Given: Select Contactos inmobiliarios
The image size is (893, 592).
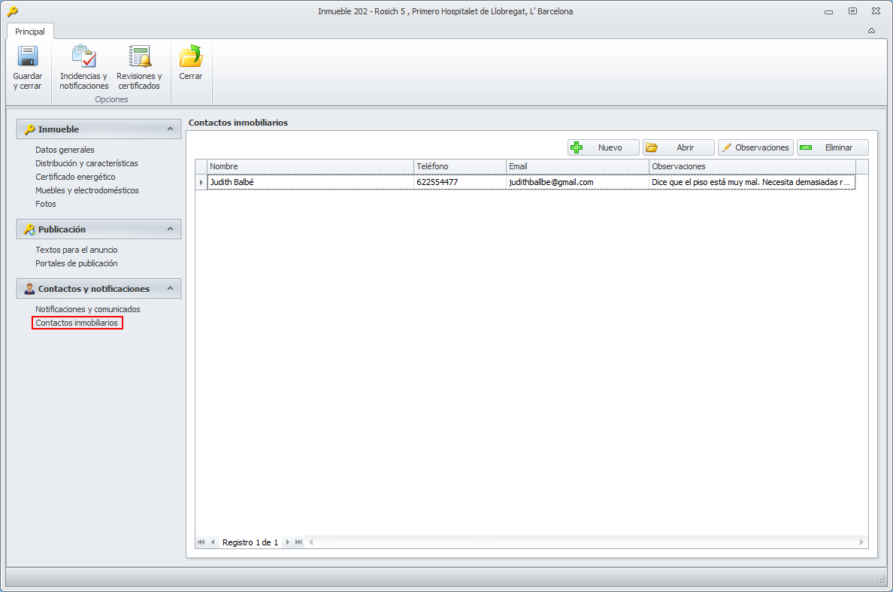Looking at the screenshot, I should 77,323.
